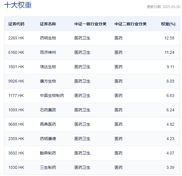Click 医药卫生 in the 1093.HK row
Screen dimensions: 182x176
pyautogui.click(x=82, y=110)
